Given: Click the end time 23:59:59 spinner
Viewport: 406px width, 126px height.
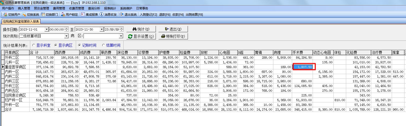Looking at the screenshot, I should [x=121, y=29].
